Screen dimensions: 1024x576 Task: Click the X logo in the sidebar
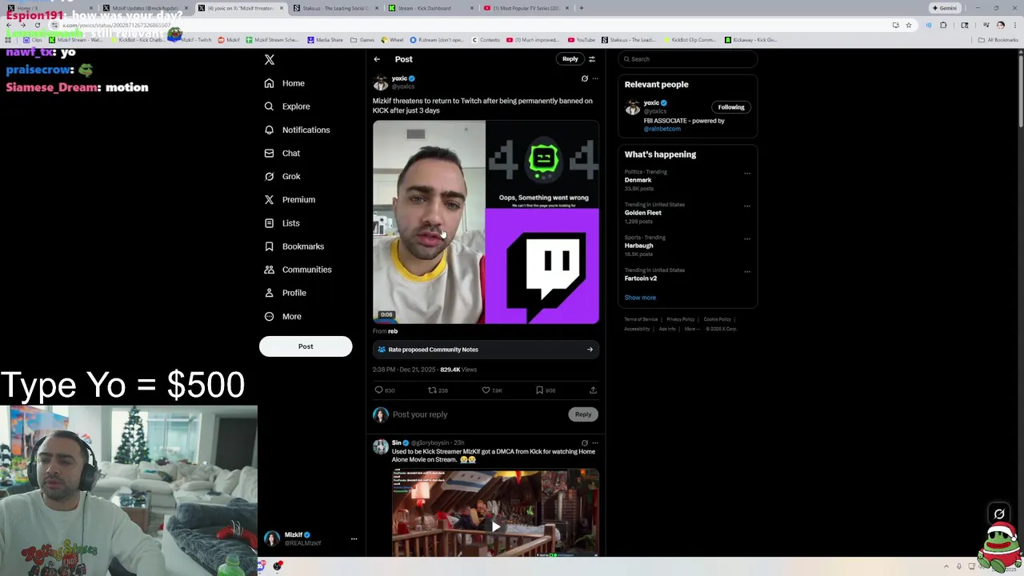pyautogui.click(x=270, y=60)
